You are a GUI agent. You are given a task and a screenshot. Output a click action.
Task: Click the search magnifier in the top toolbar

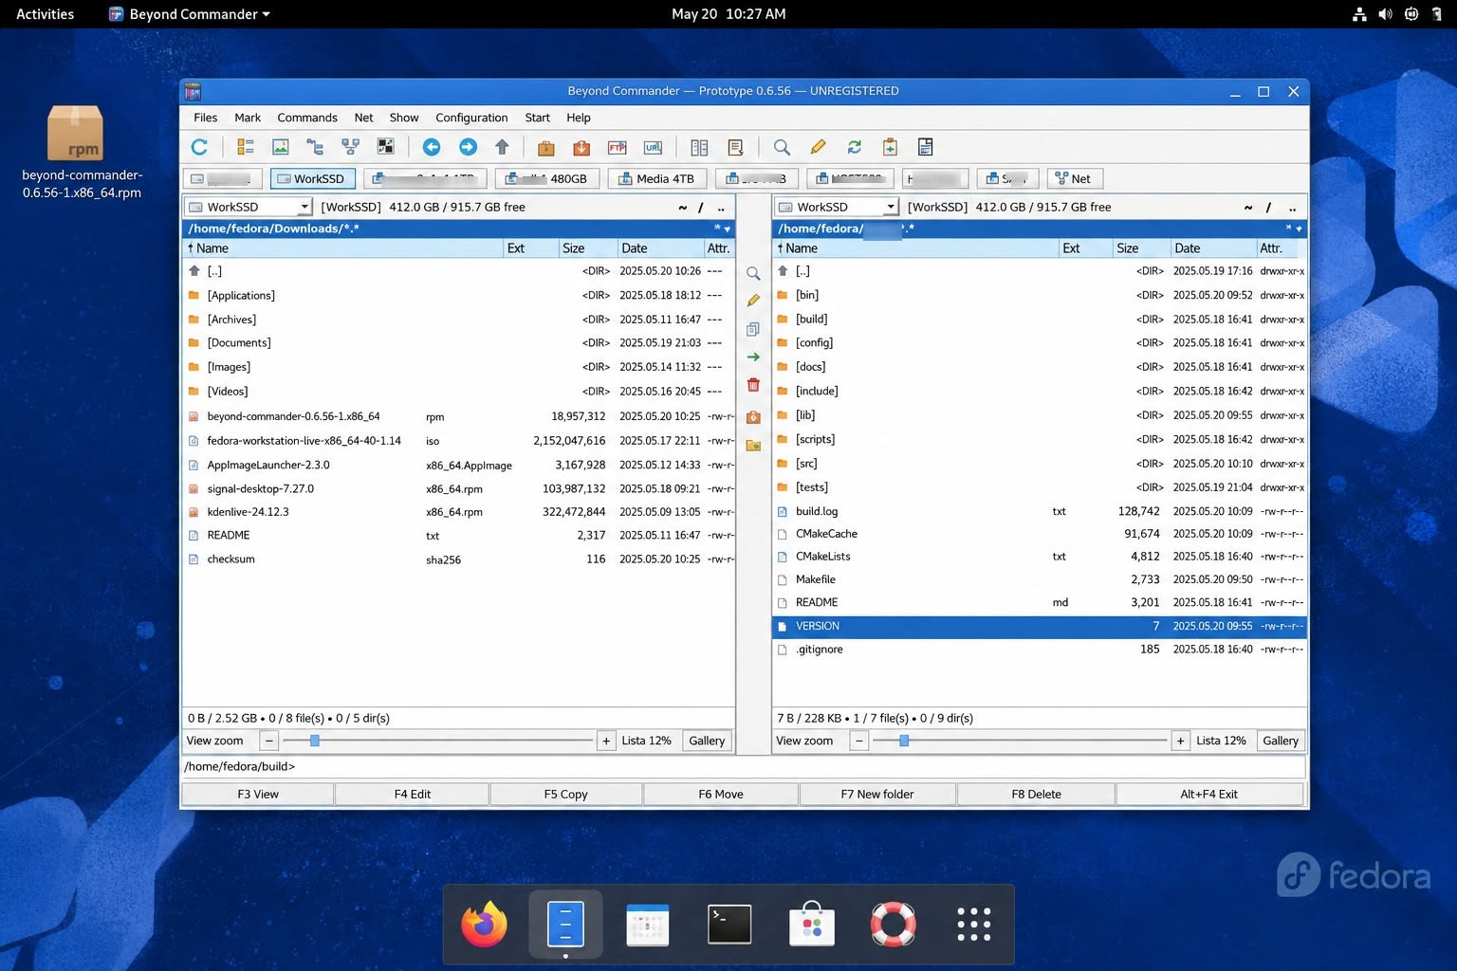782,147
